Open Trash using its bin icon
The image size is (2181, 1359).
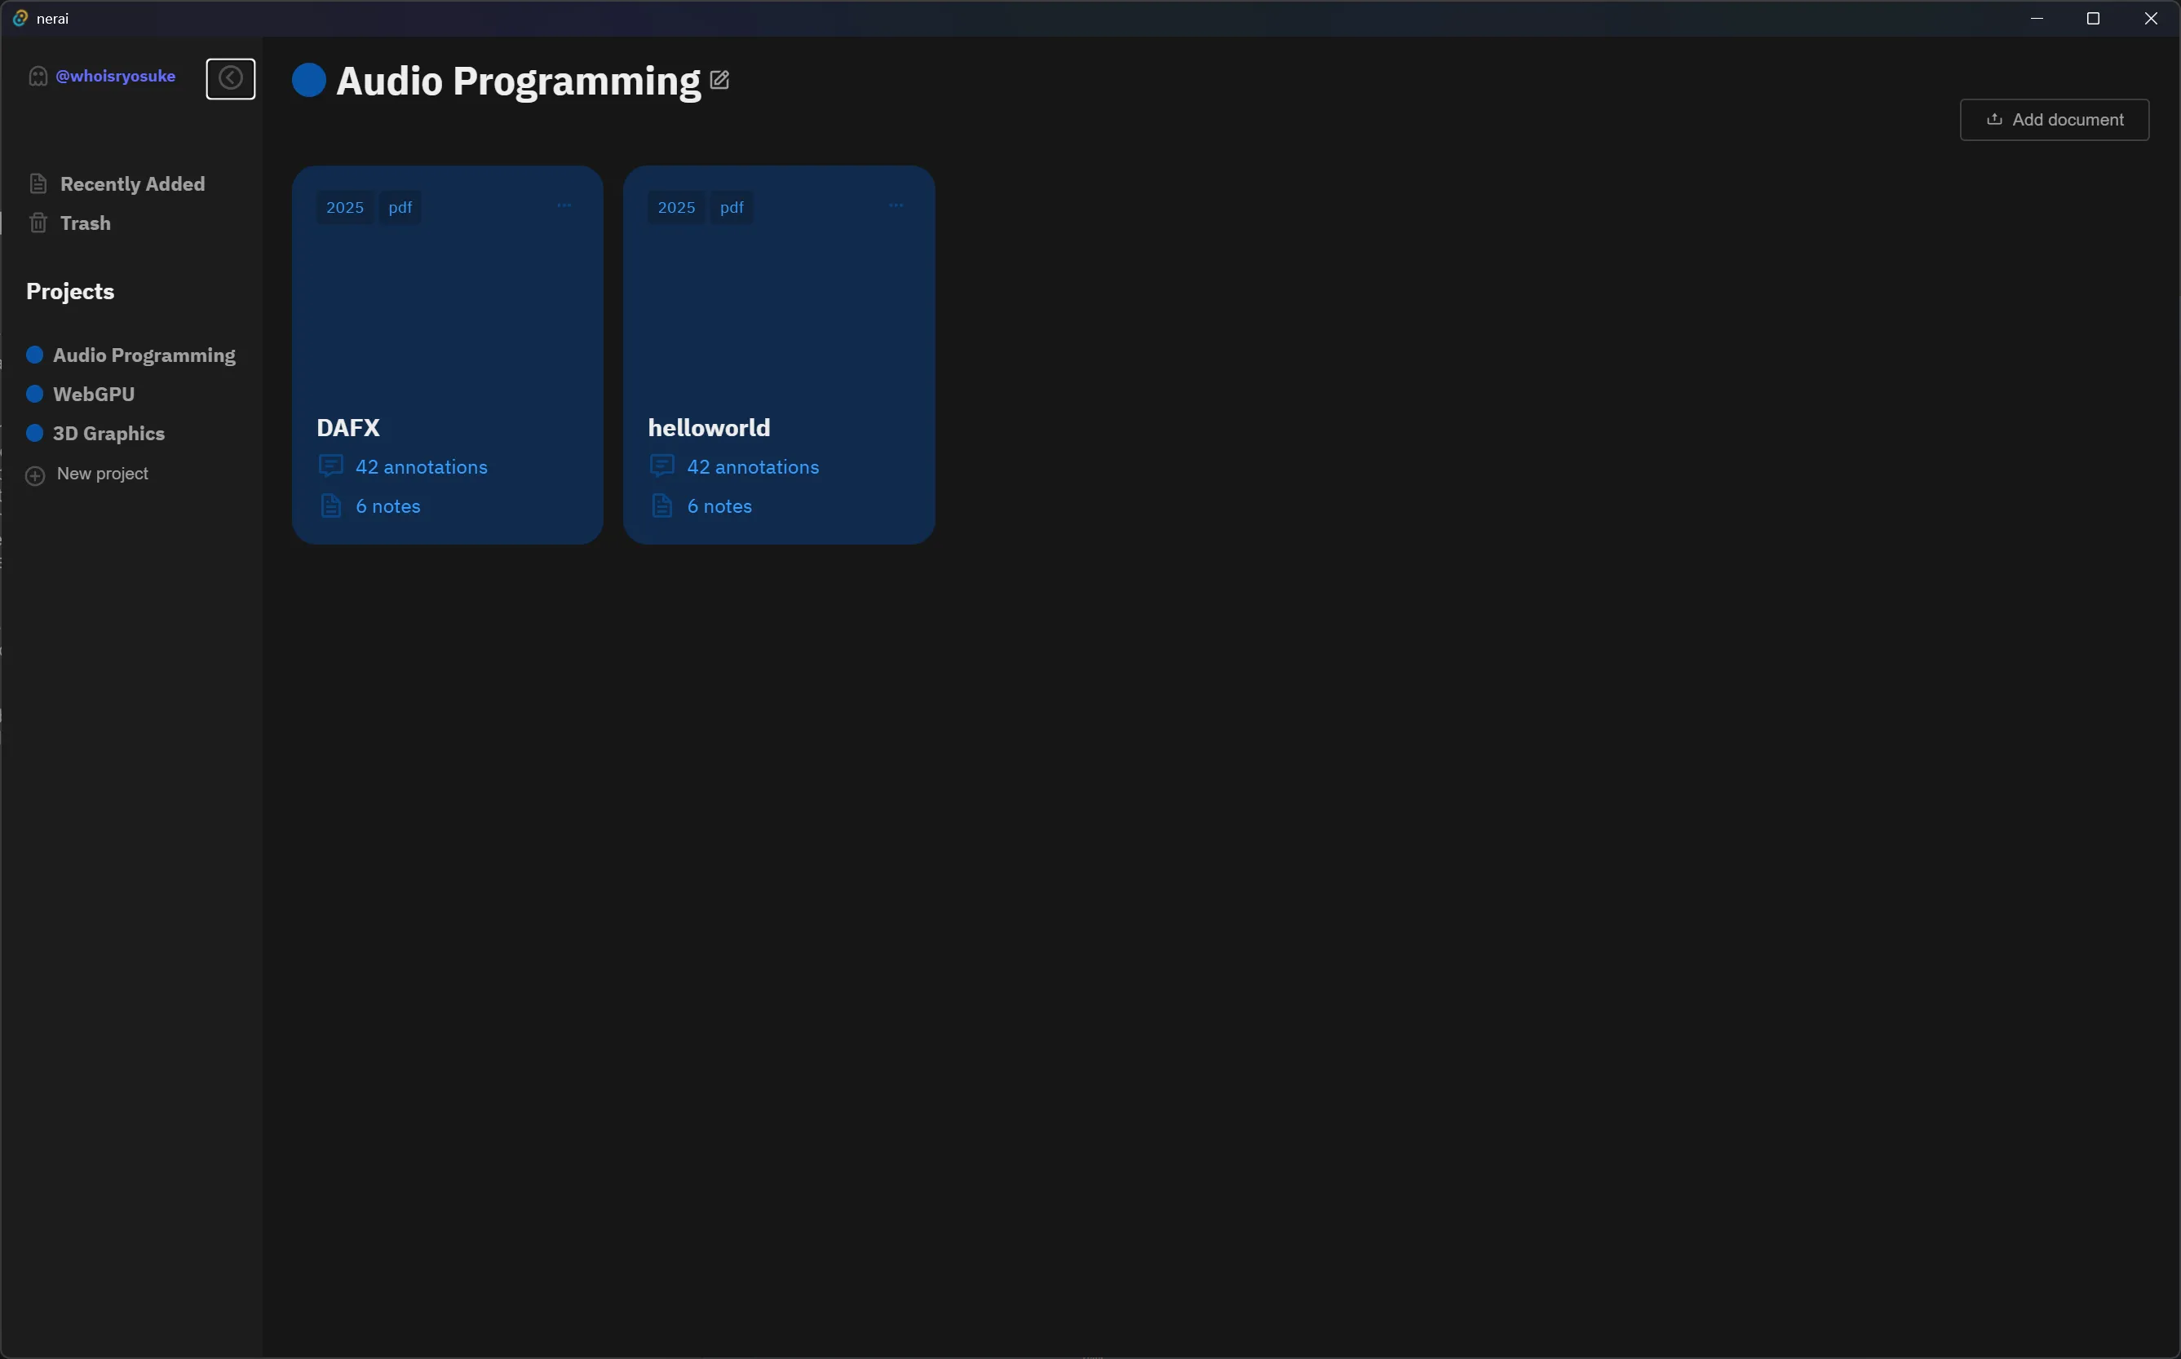click(x=38, y=222)
